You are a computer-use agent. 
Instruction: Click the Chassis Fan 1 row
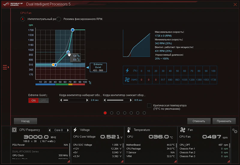pos(204,149)
